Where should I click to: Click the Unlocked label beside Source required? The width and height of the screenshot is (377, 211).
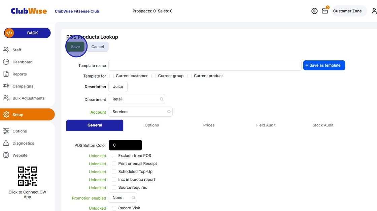[x=97, y=188]
